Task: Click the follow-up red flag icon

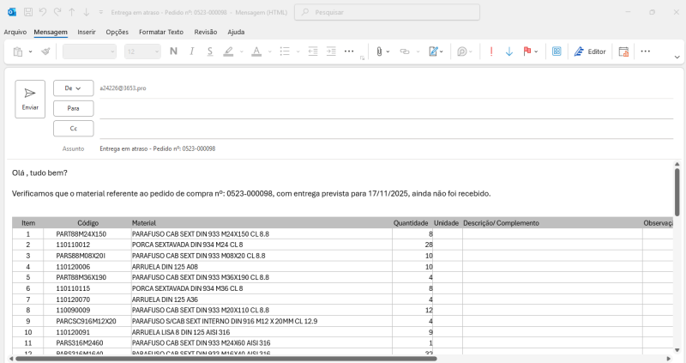Action: [527, 51]
